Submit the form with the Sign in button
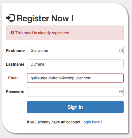 (75, 107)
